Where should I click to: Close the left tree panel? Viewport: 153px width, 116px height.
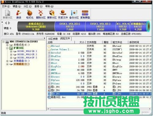[x=44, y=38]
